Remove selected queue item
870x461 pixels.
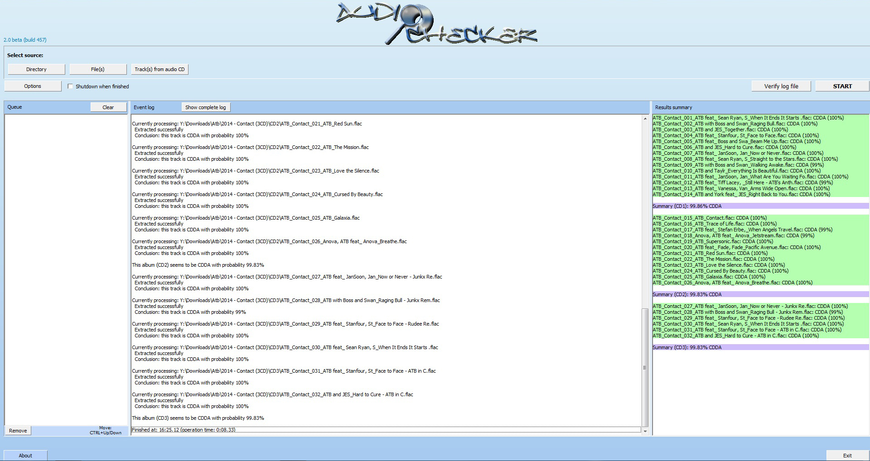coord(18,431)
